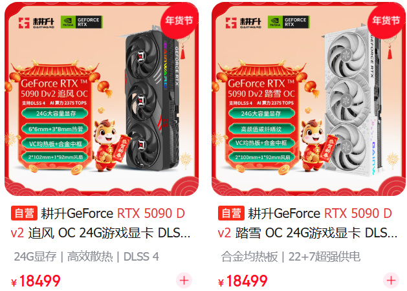Click the 年货节 badge on left product
407x291 pixels.
179,20
